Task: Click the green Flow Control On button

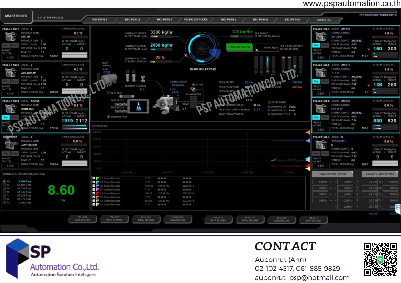Action: (239, 47)
